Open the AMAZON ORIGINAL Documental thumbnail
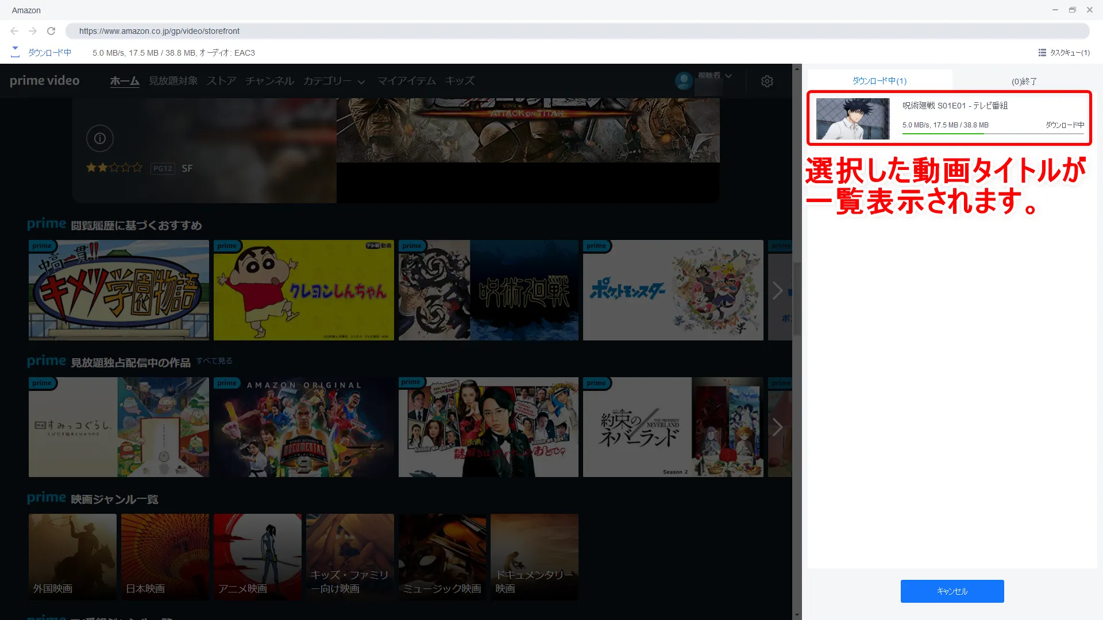Image resolution: width=1103 pixels, height=620 pixels. click(304, 427)
